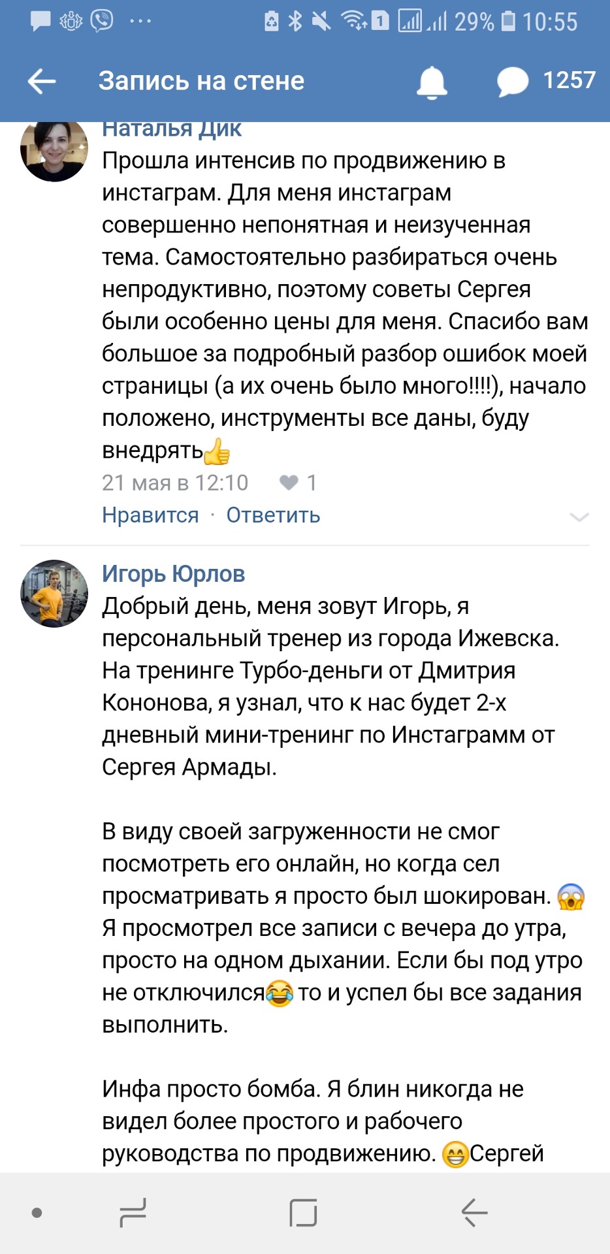The height and width of the screenshot is (1254, 610).
Task: Tap the Wi-Fi status icon
Action: pos(353,21)
